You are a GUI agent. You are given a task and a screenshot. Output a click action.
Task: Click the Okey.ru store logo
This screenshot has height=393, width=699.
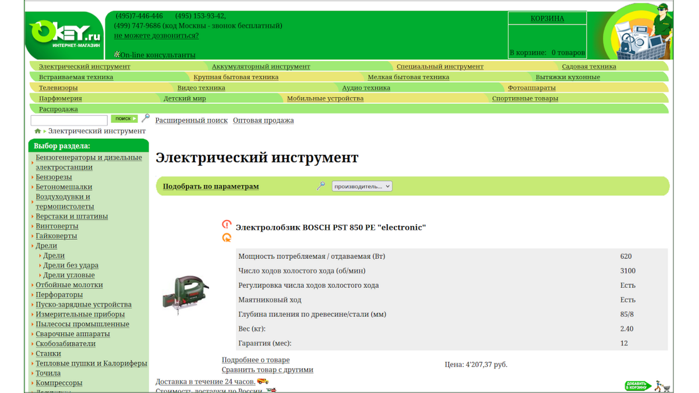(x=65, y=35)
